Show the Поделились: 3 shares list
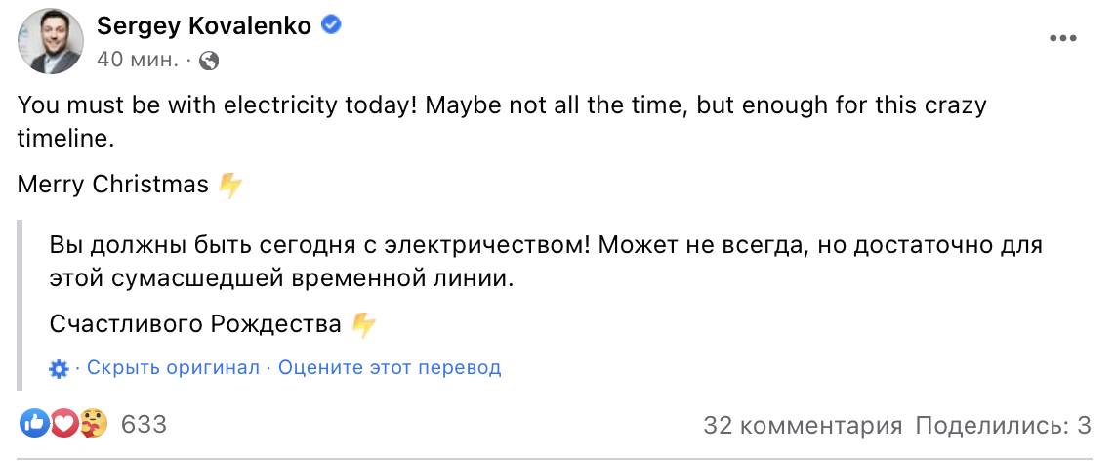The image size is (1115, 463). click(x=1003, y=425)
